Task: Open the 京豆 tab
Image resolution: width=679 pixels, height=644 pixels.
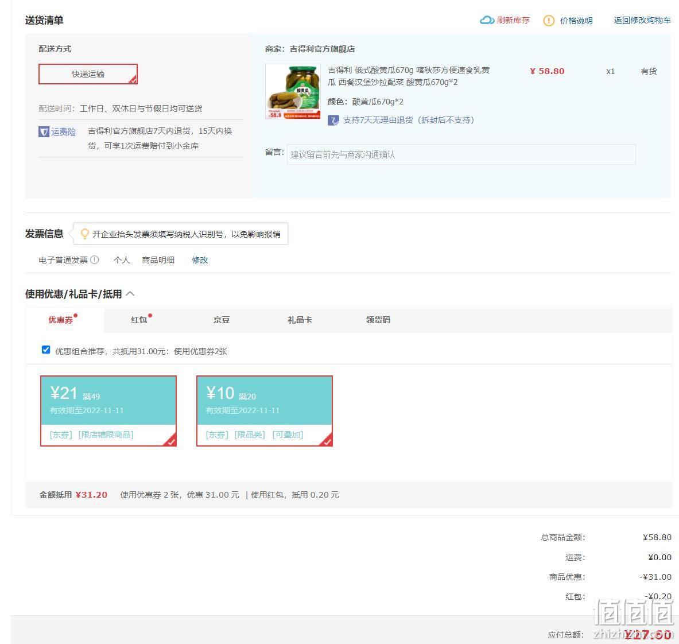Action: pos(222,320)
